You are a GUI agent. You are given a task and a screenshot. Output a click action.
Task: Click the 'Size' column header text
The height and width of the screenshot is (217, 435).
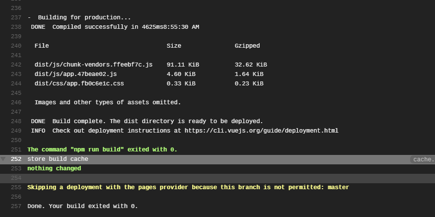pyautogui.click(x=174, y=46)
